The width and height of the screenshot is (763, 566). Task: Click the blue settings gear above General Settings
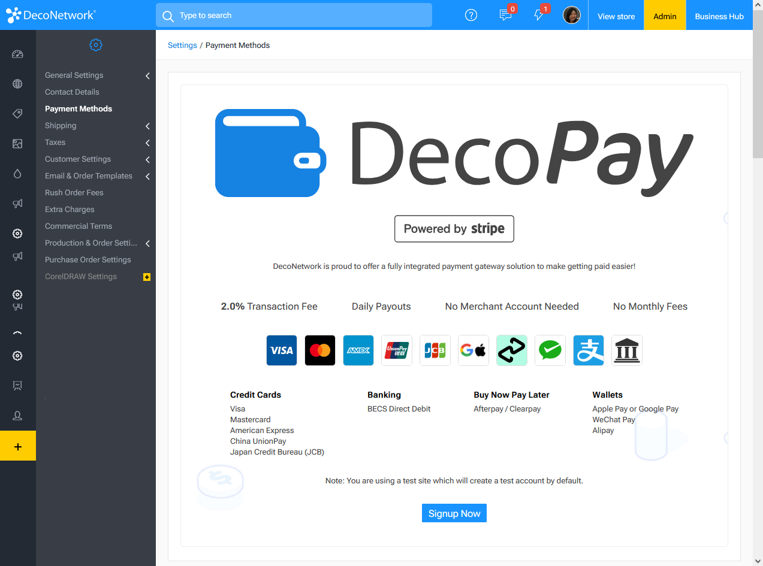[x=96, y=45]
